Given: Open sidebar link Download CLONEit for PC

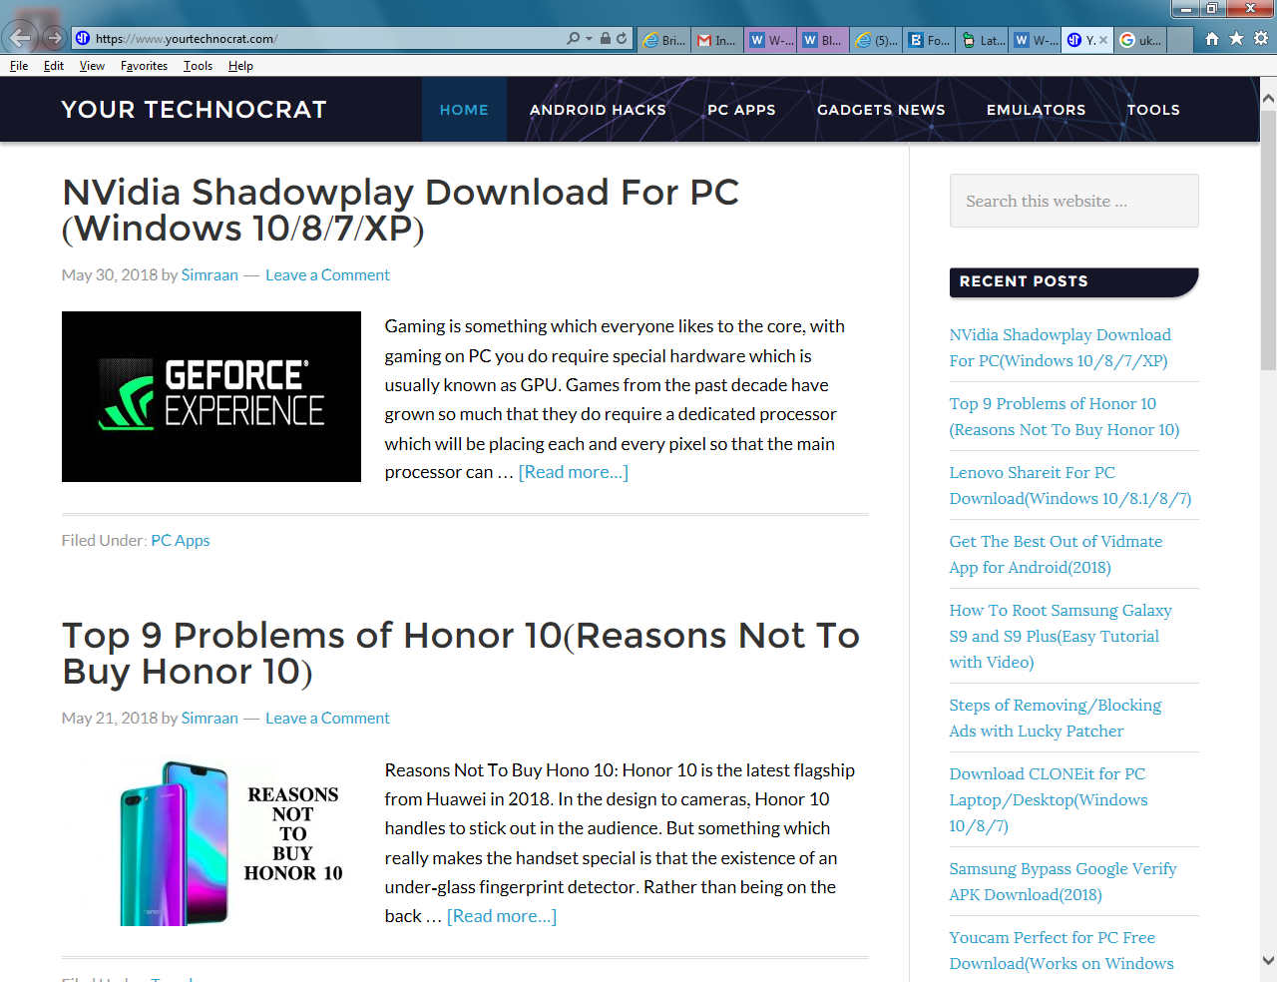Looking at the screenshot, I should [1049, 799].
